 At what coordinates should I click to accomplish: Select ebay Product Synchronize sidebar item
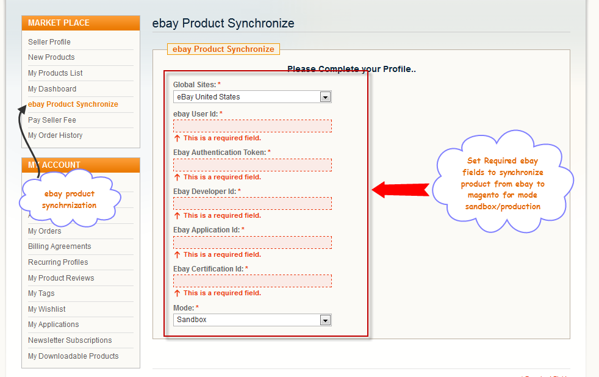pyautogui.click(x=73, y=104)
